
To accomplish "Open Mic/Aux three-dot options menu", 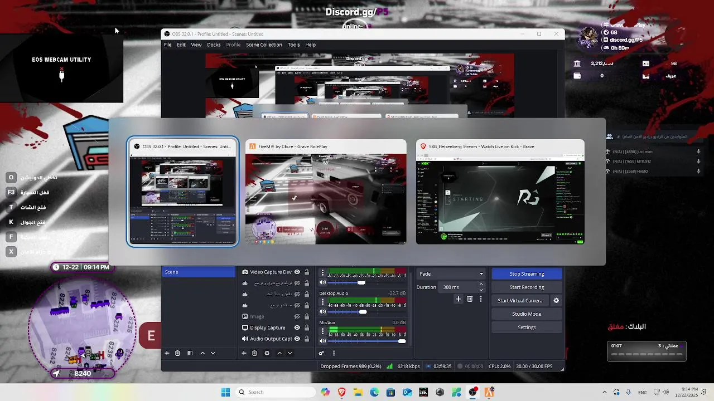I will (x=322, y=330).
